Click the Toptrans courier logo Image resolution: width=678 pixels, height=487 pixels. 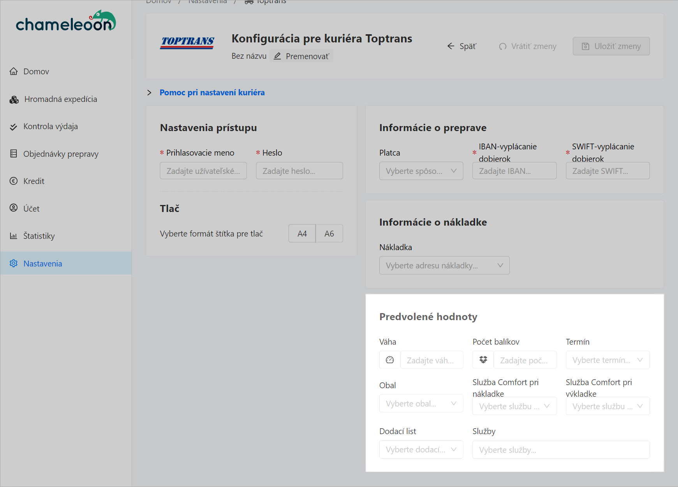(187, 42)
